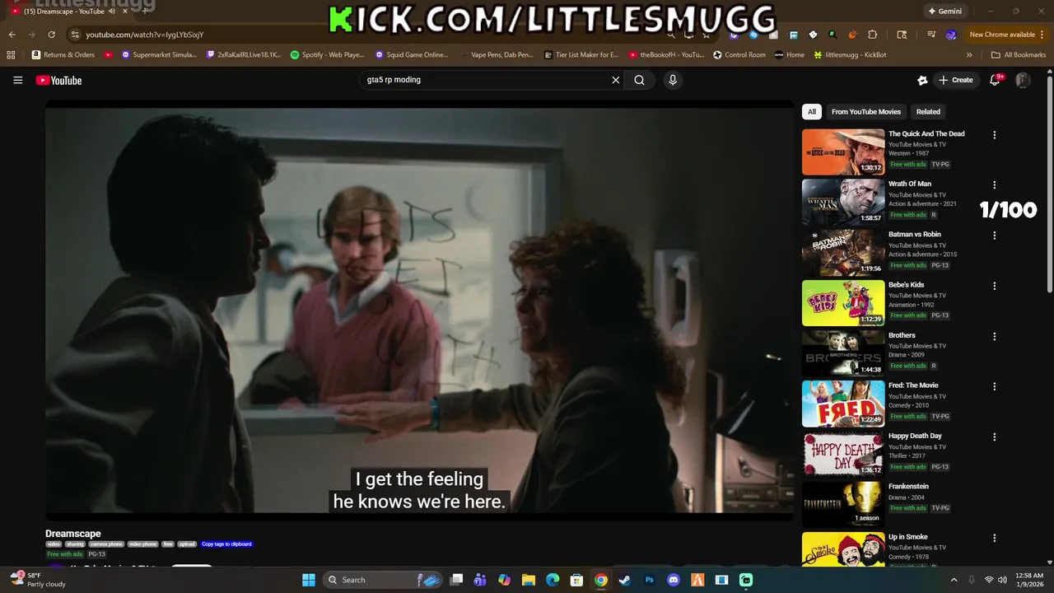Start voice search with microphone
The height and width of the screenshot is (593, 1054).
[x=673, y=80]
